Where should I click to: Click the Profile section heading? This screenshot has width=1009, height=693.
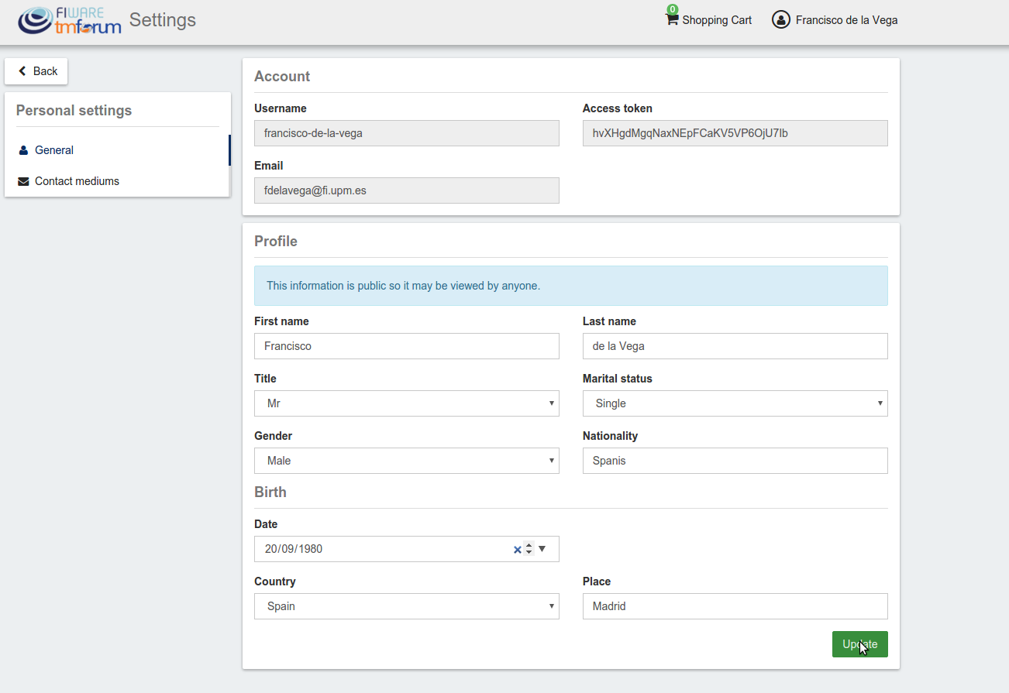coord(276,242)
